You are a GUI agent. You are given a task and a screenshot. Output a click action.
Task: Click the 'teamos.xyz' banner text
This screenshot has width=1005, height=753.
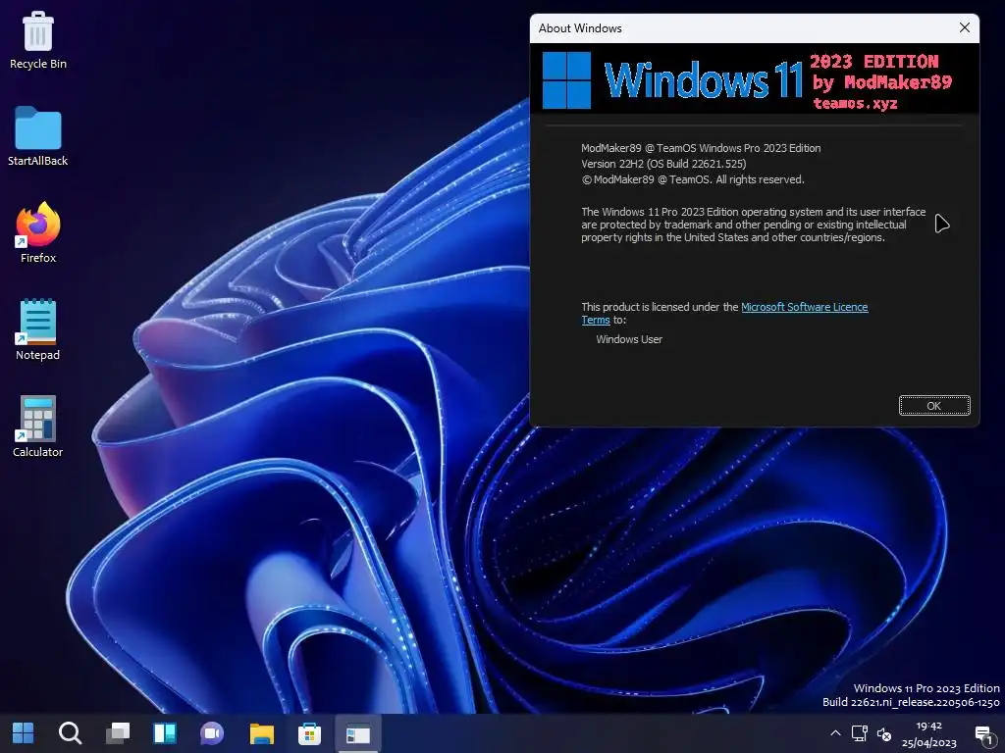(855, 103)
